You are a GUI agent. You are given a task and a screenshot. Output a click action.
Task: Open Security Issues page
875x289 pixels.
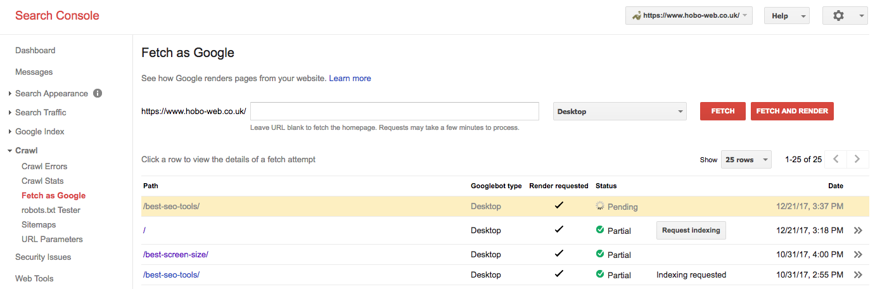click(x=43, y=257)
